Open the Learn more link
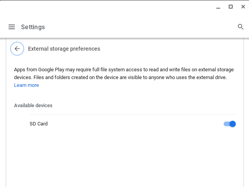 [26, 85]
